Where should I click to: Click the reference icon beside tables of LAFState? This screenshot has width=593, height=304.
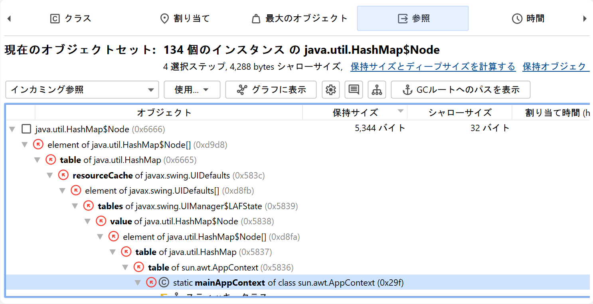(88, 206)
